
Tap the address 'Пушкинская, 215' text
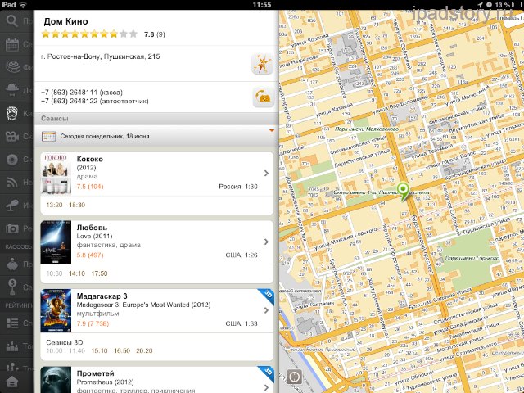(x=132, y=56)
